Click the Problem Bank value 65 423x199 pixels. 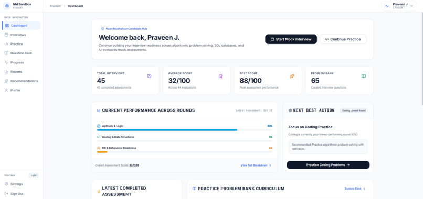tap(315, 81)
